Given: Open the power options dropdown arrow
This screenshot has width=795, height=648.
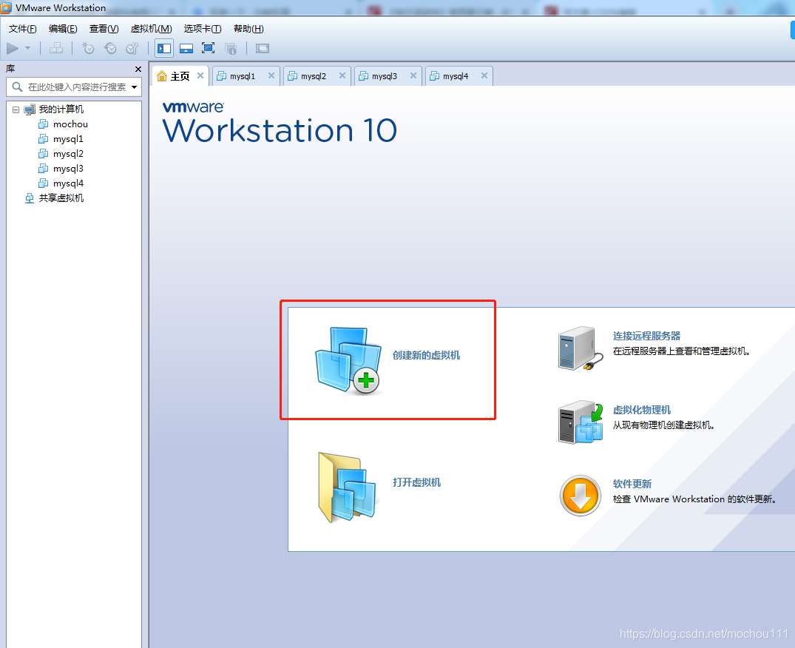Looking at the screenshot, I should (28, 48).
